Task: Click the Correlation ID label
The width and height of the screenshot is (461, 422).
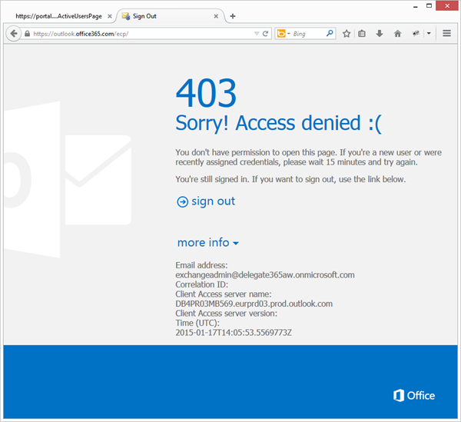Action: (x=201, y=284)
